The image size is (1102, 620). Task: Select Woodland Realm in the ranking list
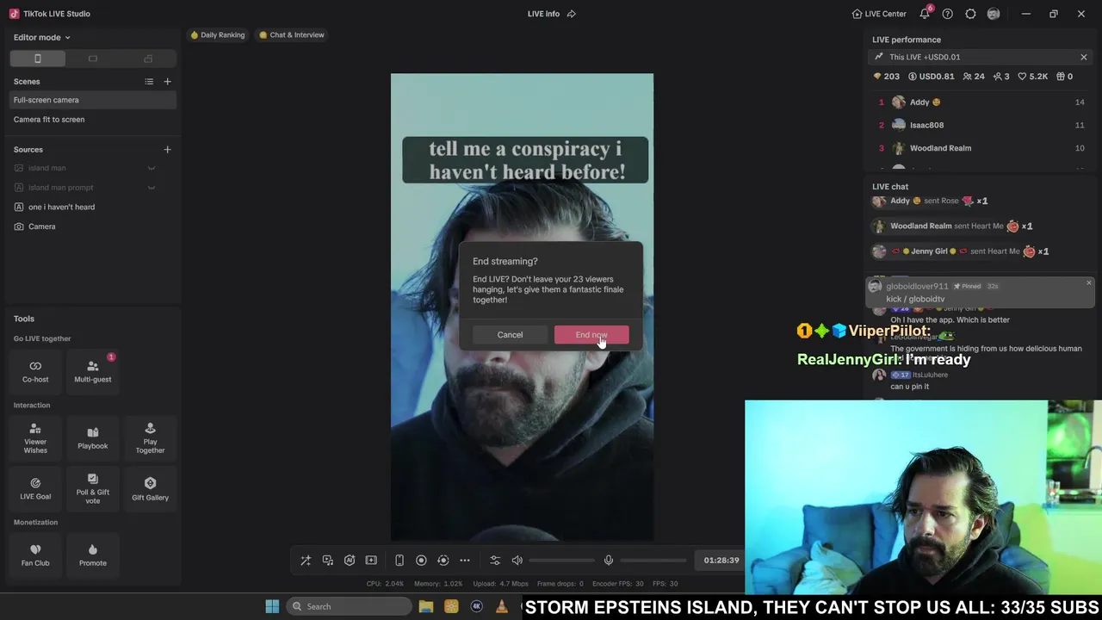tap(981, 148)
